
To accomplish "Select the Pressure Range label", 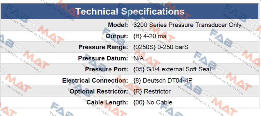I will pos(103,47).
